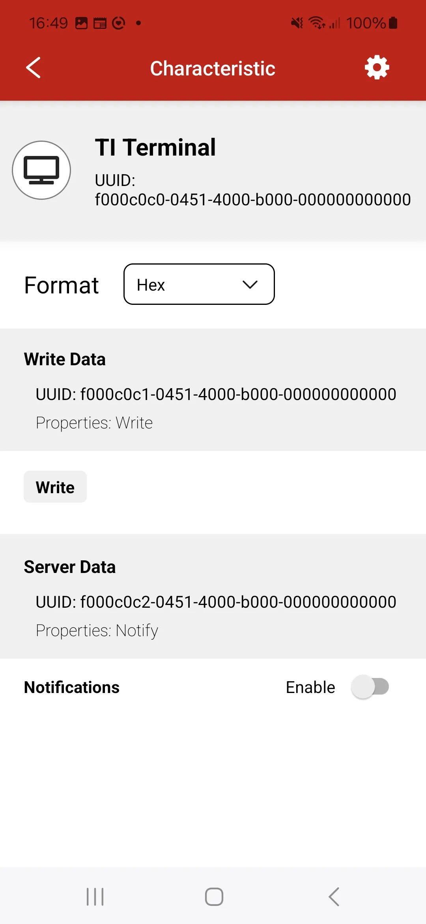Tap the clock in the status bar
This screenshot has width=426, height=924.
[x=49, y=23]
